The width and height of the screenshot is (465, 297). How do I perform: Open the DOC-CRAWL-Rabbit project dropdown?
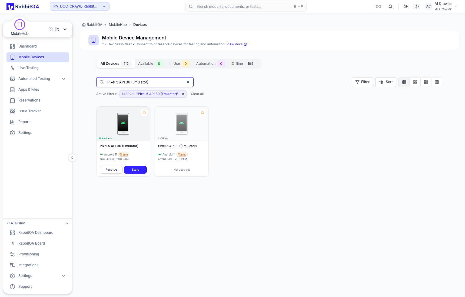(x=80, y=6)
